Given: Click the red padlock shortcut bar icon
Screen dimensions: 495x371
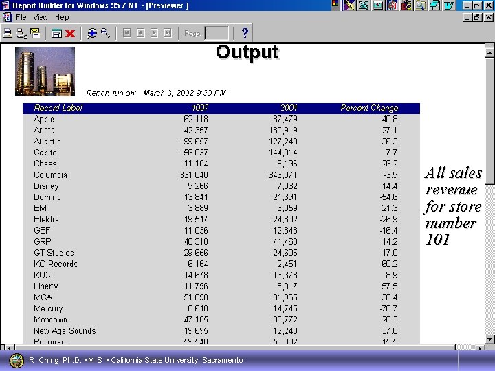Looking at the screenshot, I should point(406,5).
